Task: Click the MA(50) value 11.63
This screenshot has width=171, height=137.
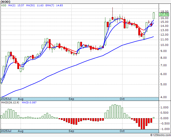Action: [x=40, y=6]
